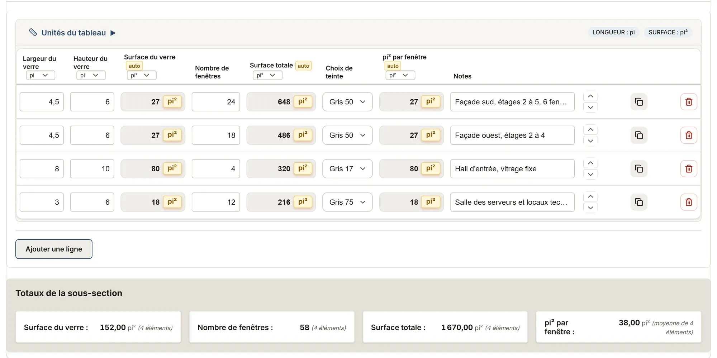
Task: Duplicate the Hall d'entrée row
Action: pos(638,169)
